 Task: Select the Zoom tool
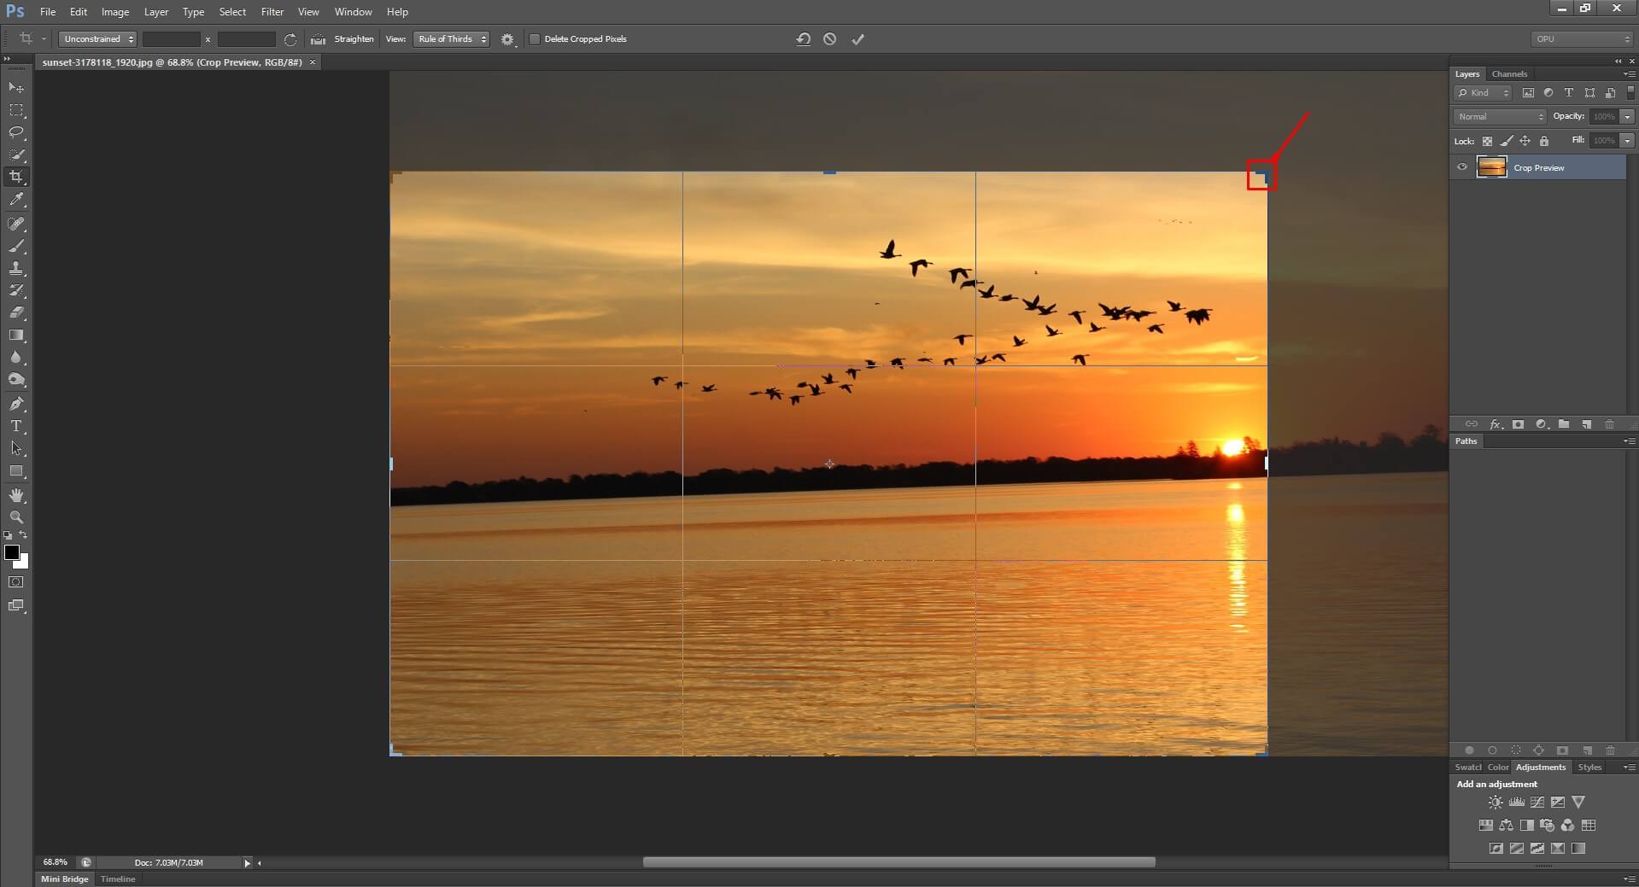click(16, 517)
